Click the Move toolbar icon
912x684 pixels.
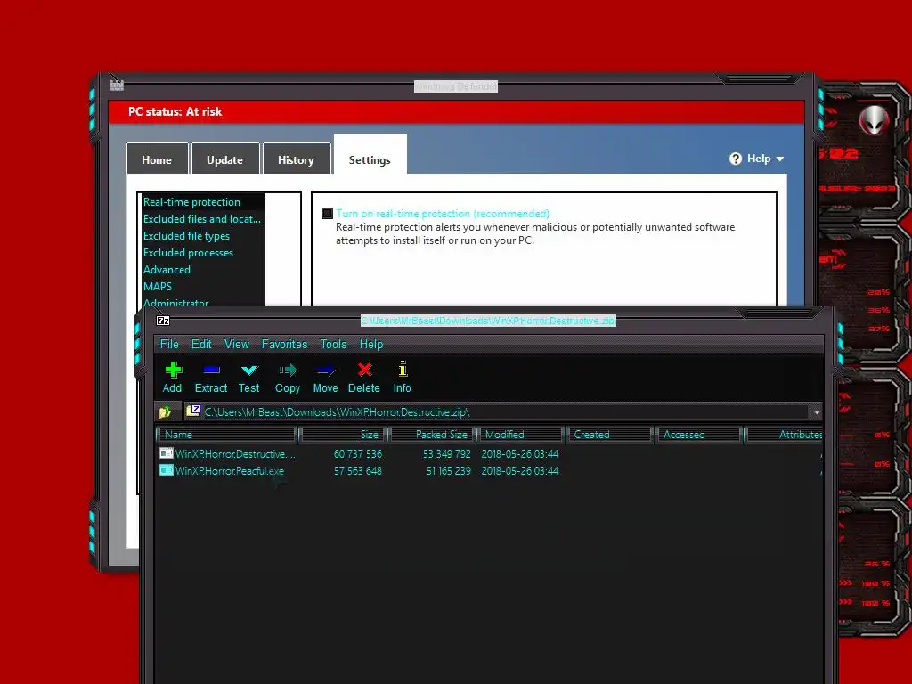326,370
